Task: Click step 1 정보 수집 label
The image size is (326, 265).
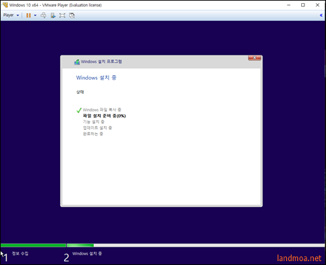Action: pos(20,253)
